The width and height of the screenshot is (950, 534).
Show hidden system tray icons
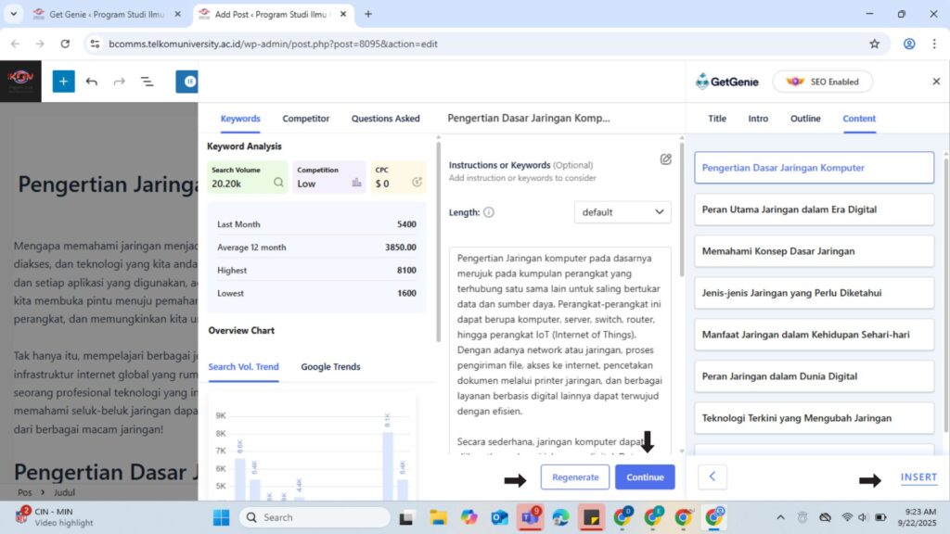[x=780, y=517]
